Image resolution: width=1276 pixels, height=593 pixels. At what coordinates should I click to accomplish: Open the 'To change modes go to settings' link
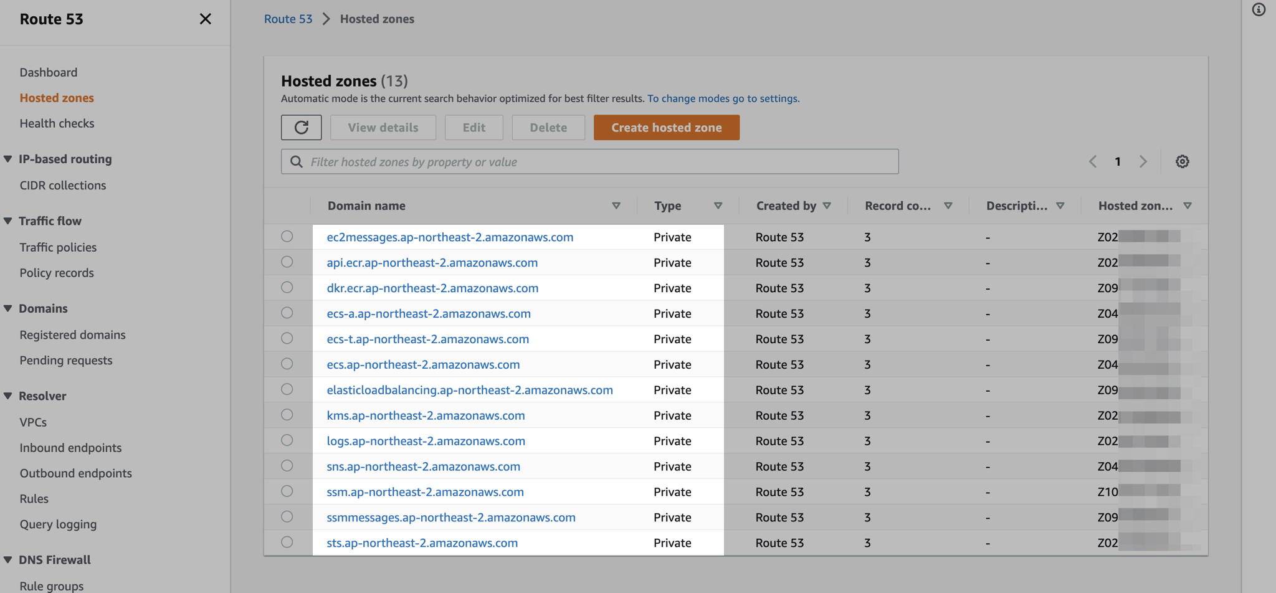723,98
